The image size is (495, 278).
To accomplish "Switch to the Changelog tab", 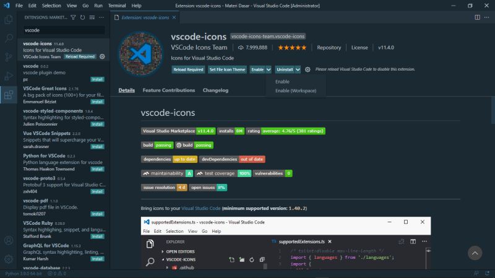I will [x=215, y=90].
